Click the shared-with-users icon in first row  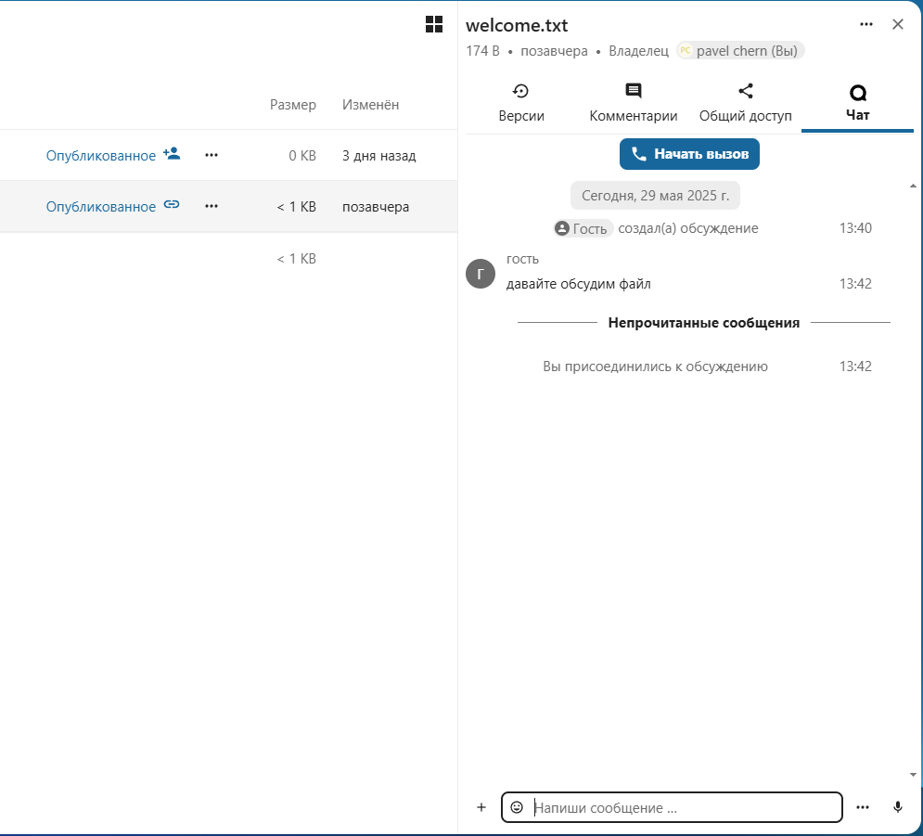click(x=172, y=154)
